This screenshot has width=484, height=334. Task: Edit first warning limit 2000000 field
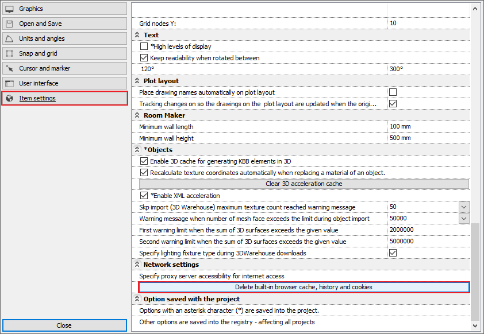click(x=428, y=230)
